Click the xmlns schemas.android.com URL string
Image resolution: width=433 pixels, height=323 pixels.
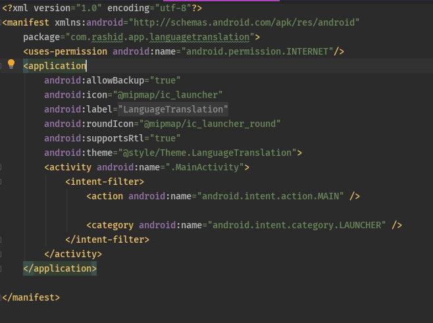click(244, 22)
